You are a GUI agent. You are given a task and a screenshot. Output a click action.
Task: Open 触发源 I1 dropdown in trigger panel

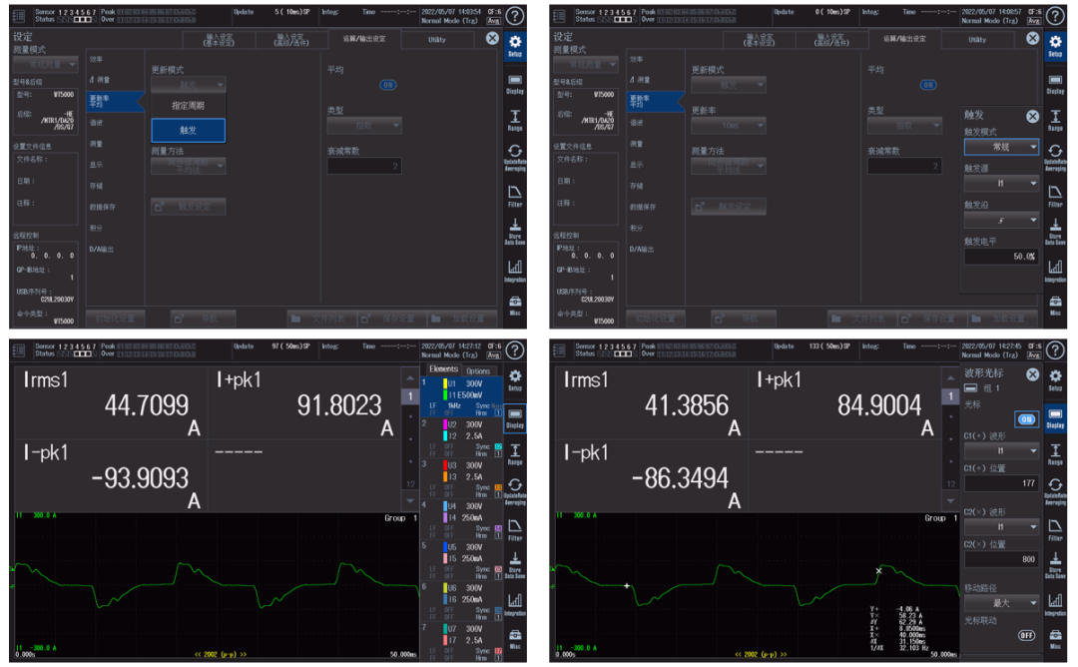point(1001,184)
